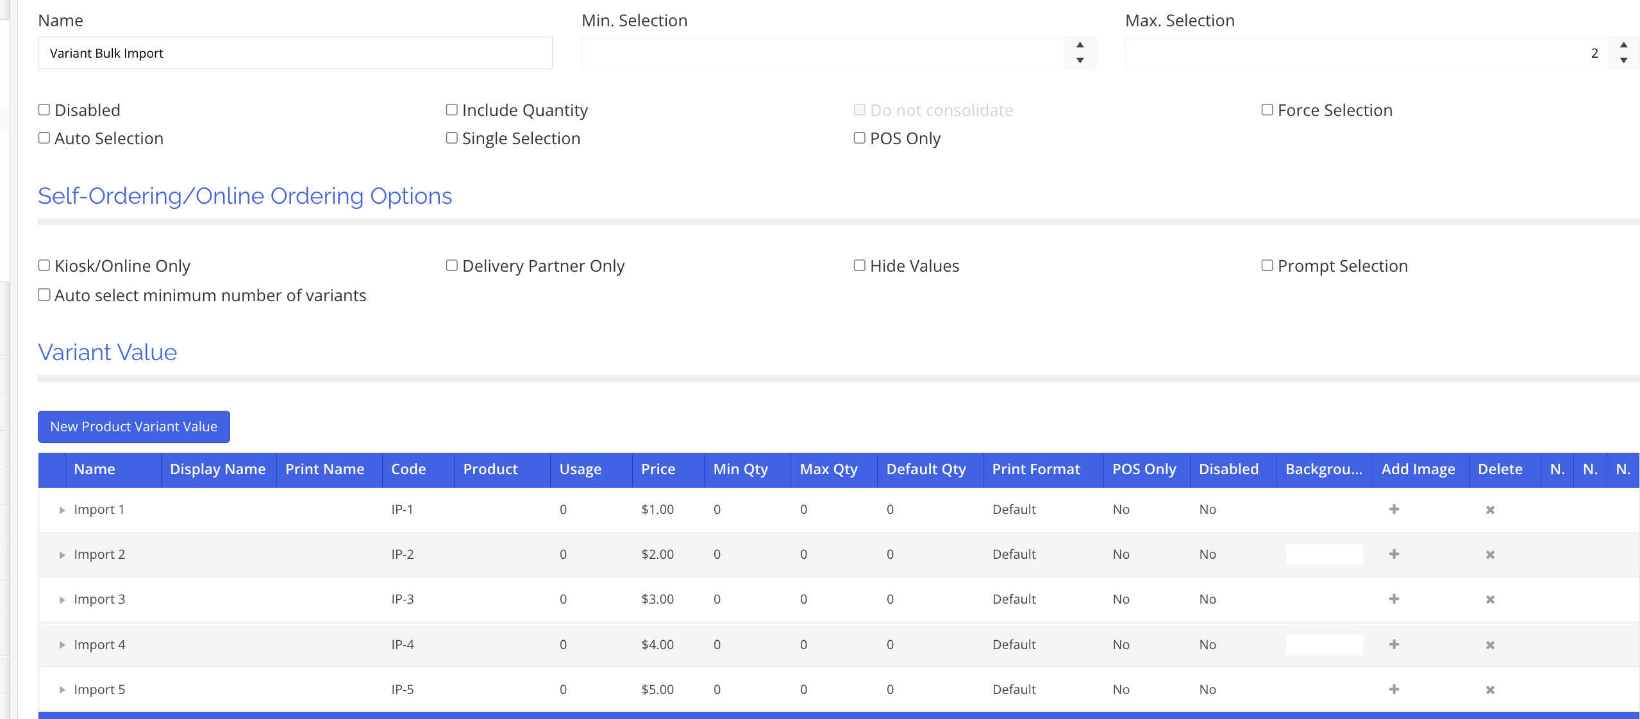Click New Product Variant Value button
The image size is (1640, 719).
[133, 427]
